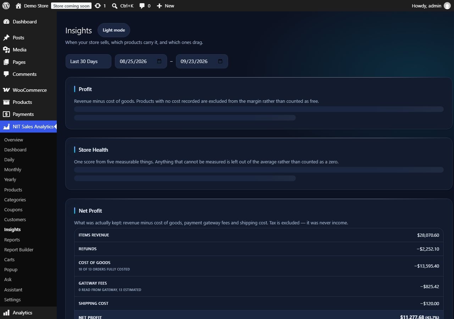The width and height of the screenshot is (454, 319).
Task: Click the Gateway Fees value −$825.42
Action: coord(430,286)
